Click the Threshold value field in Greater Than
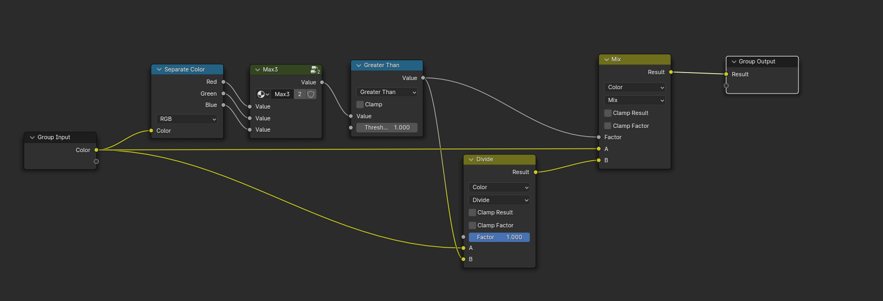Screen dimensions: 883x301 pos(387,127)
